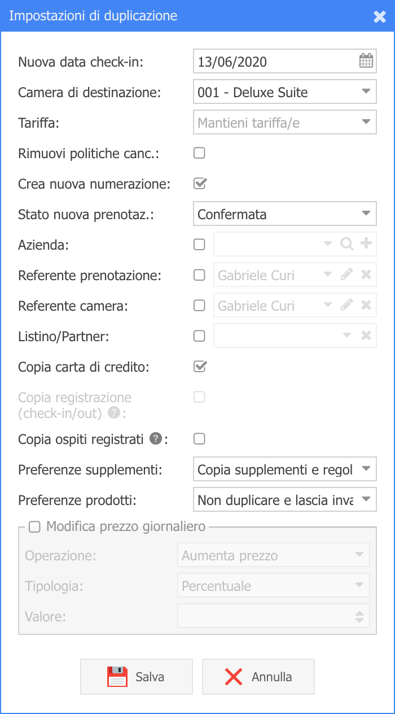This screenshot has height=714, width=395.
Task: Click the search icon in Azienda row
Action: point(346,244)
